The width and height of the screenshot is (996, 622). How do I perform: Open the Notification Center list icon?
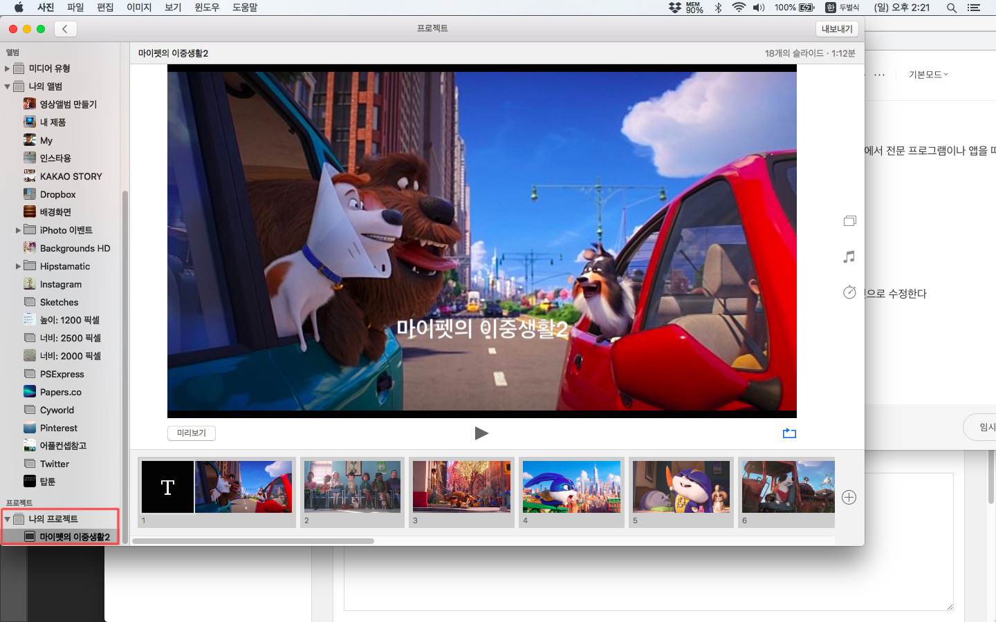974,8
